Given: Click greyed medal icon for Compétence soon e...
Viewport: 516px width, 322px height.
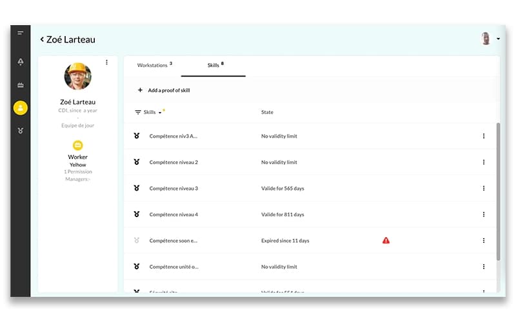Looking at the screenshot, I should pos(137,240).
